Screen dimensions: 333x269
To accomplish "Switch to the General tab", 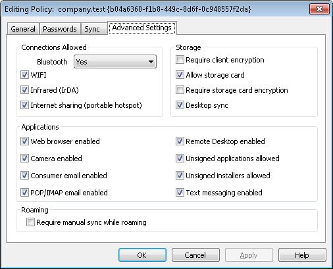I will coord(23,29).
